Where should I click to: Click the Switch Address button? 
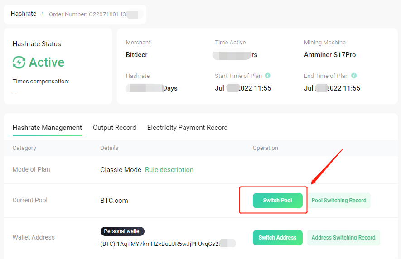tap(277, 238)
